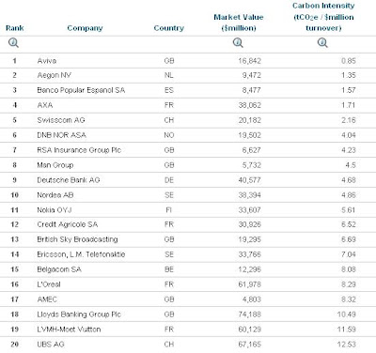
Task: Sort by Carbon Intensity column header
Action: pyautogui.click(x=323, y=17)
